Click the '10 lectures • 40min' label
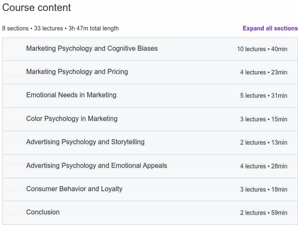Viewport: 298px width, 225px height. [x=262, y=49]
